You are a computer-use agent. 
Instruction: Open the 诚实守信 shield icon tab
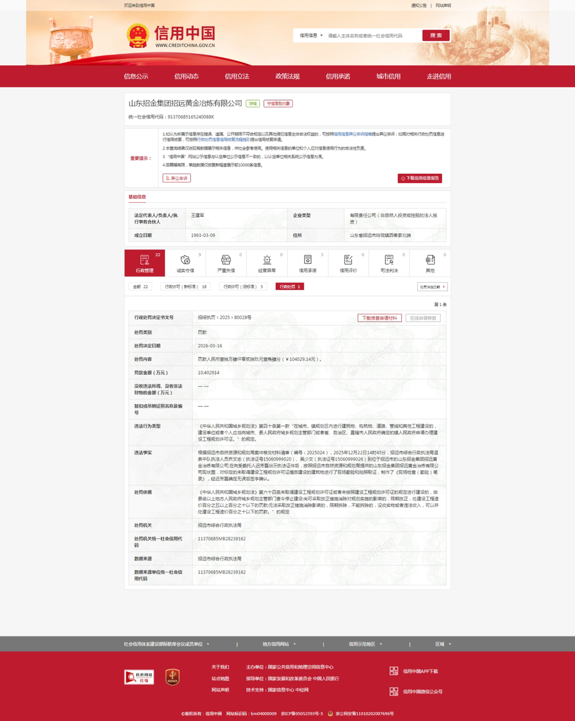click(185, 260)
